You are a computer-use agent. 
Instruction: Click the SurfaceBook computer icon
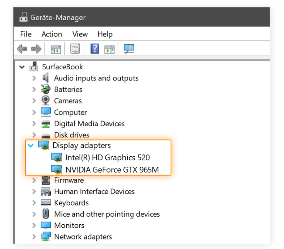click(x=34, y=67)
